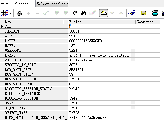
Task: Click the linked query tree icon
Action: coord(132,13)
